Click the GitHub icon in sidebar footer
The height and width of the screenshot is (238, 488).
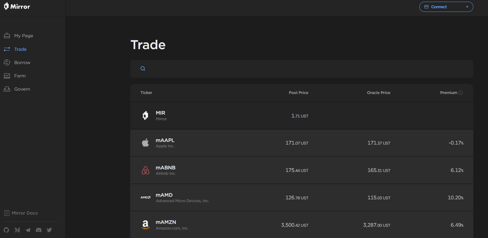click(6, 230)
